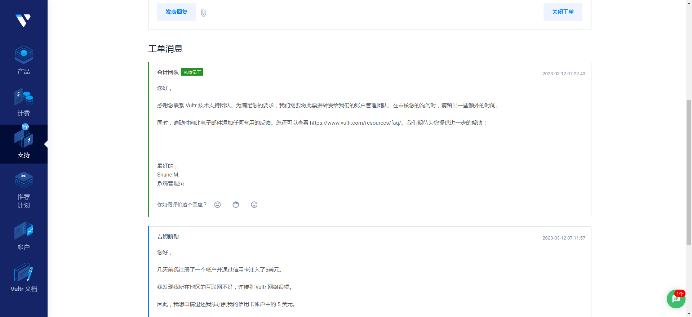Click the 系统管理员 signature line
The width and height of the screenshot is (692, 317).
point(170,183)
